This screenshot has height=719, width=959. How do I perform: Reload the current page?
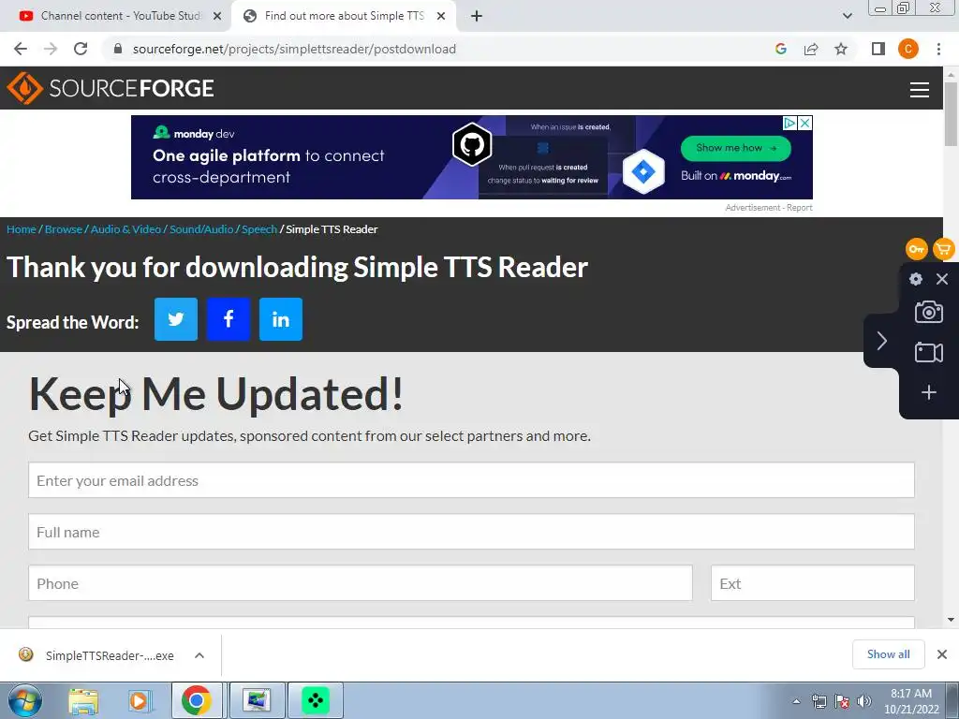point(81,49)
